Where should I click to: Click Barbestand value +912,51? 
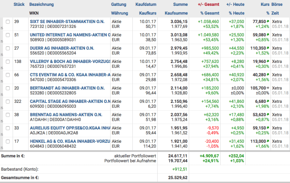[x=180, y=169]
